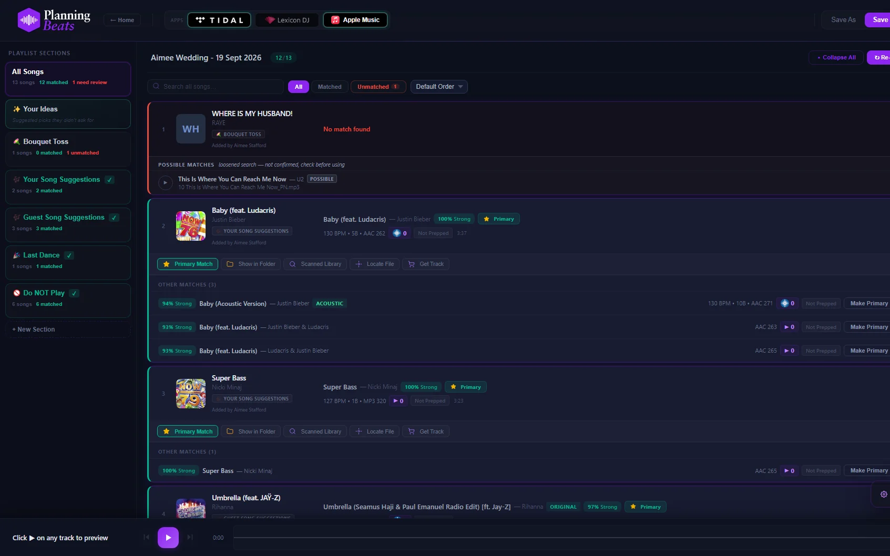Screen dimensions: 890x556
Task: Make Baby (Acoustic Version) the primary match
Action: click(x=867, y=303)
